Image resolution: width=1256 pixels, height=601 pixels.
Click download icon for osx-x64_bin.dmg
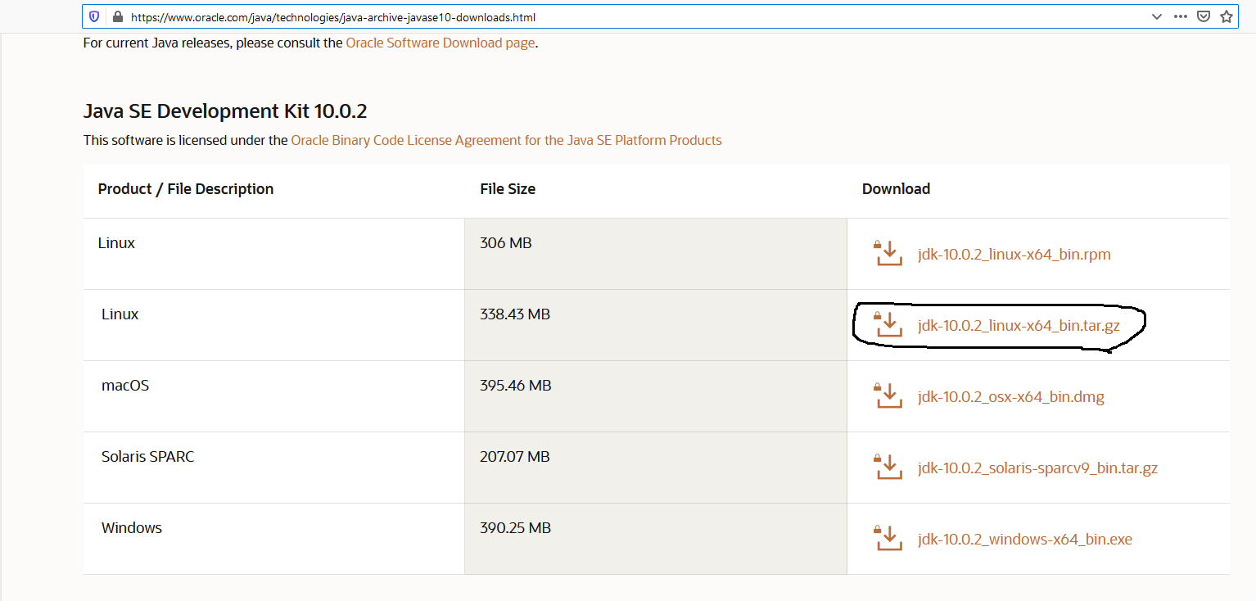point(888,396)
